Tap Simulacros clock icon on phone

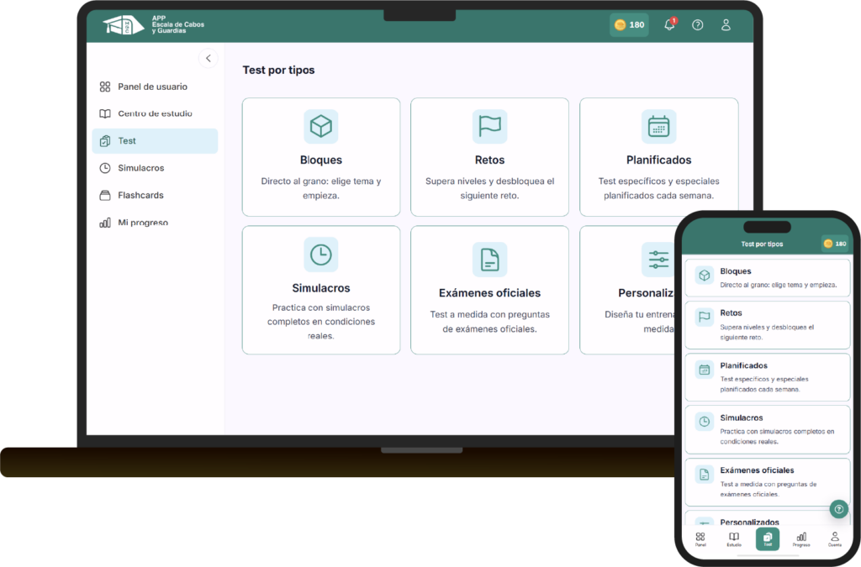coord(704,422)
